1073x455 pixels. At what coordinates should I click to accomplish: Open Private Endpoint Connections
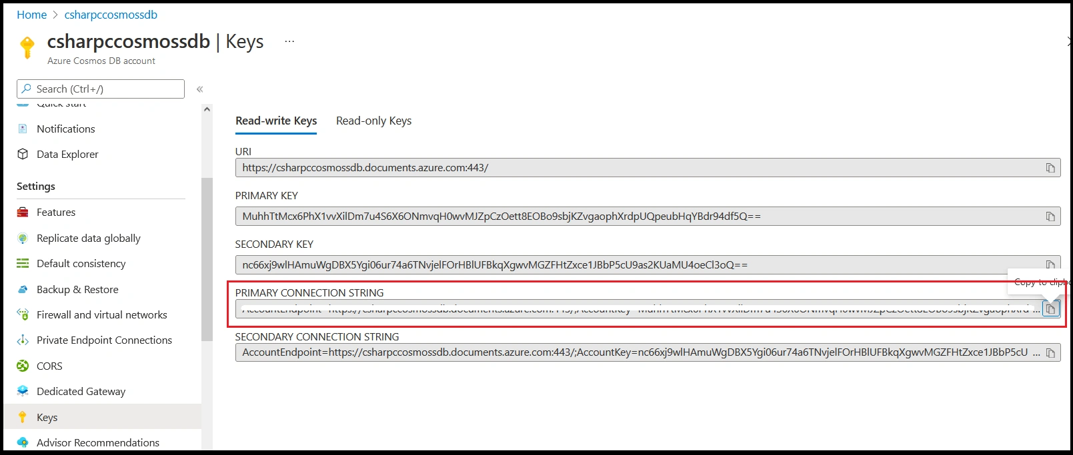click(104, 340)
